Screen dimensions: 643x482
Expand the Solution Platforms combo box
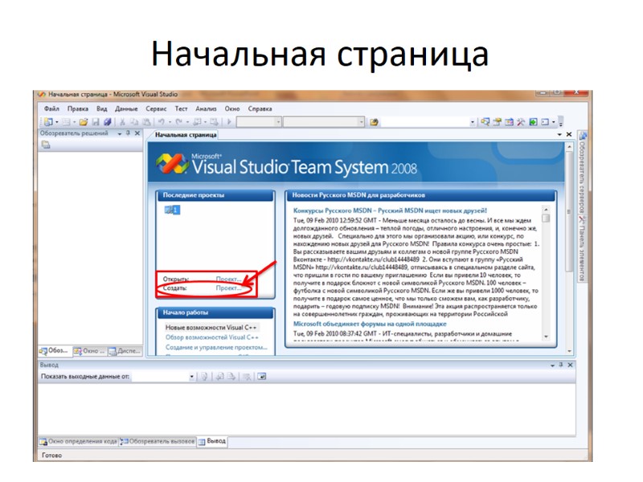tap(361, 122)
